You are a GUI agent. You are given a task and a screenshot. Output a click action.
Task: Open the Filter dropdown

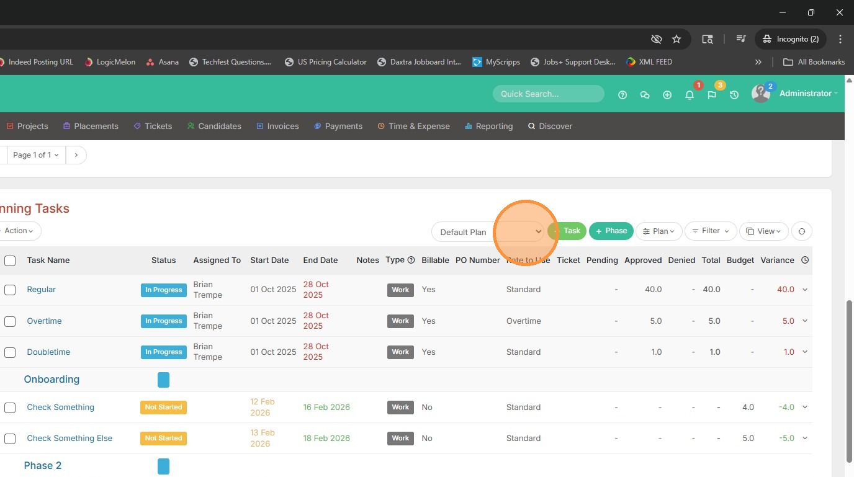(711, 231)
